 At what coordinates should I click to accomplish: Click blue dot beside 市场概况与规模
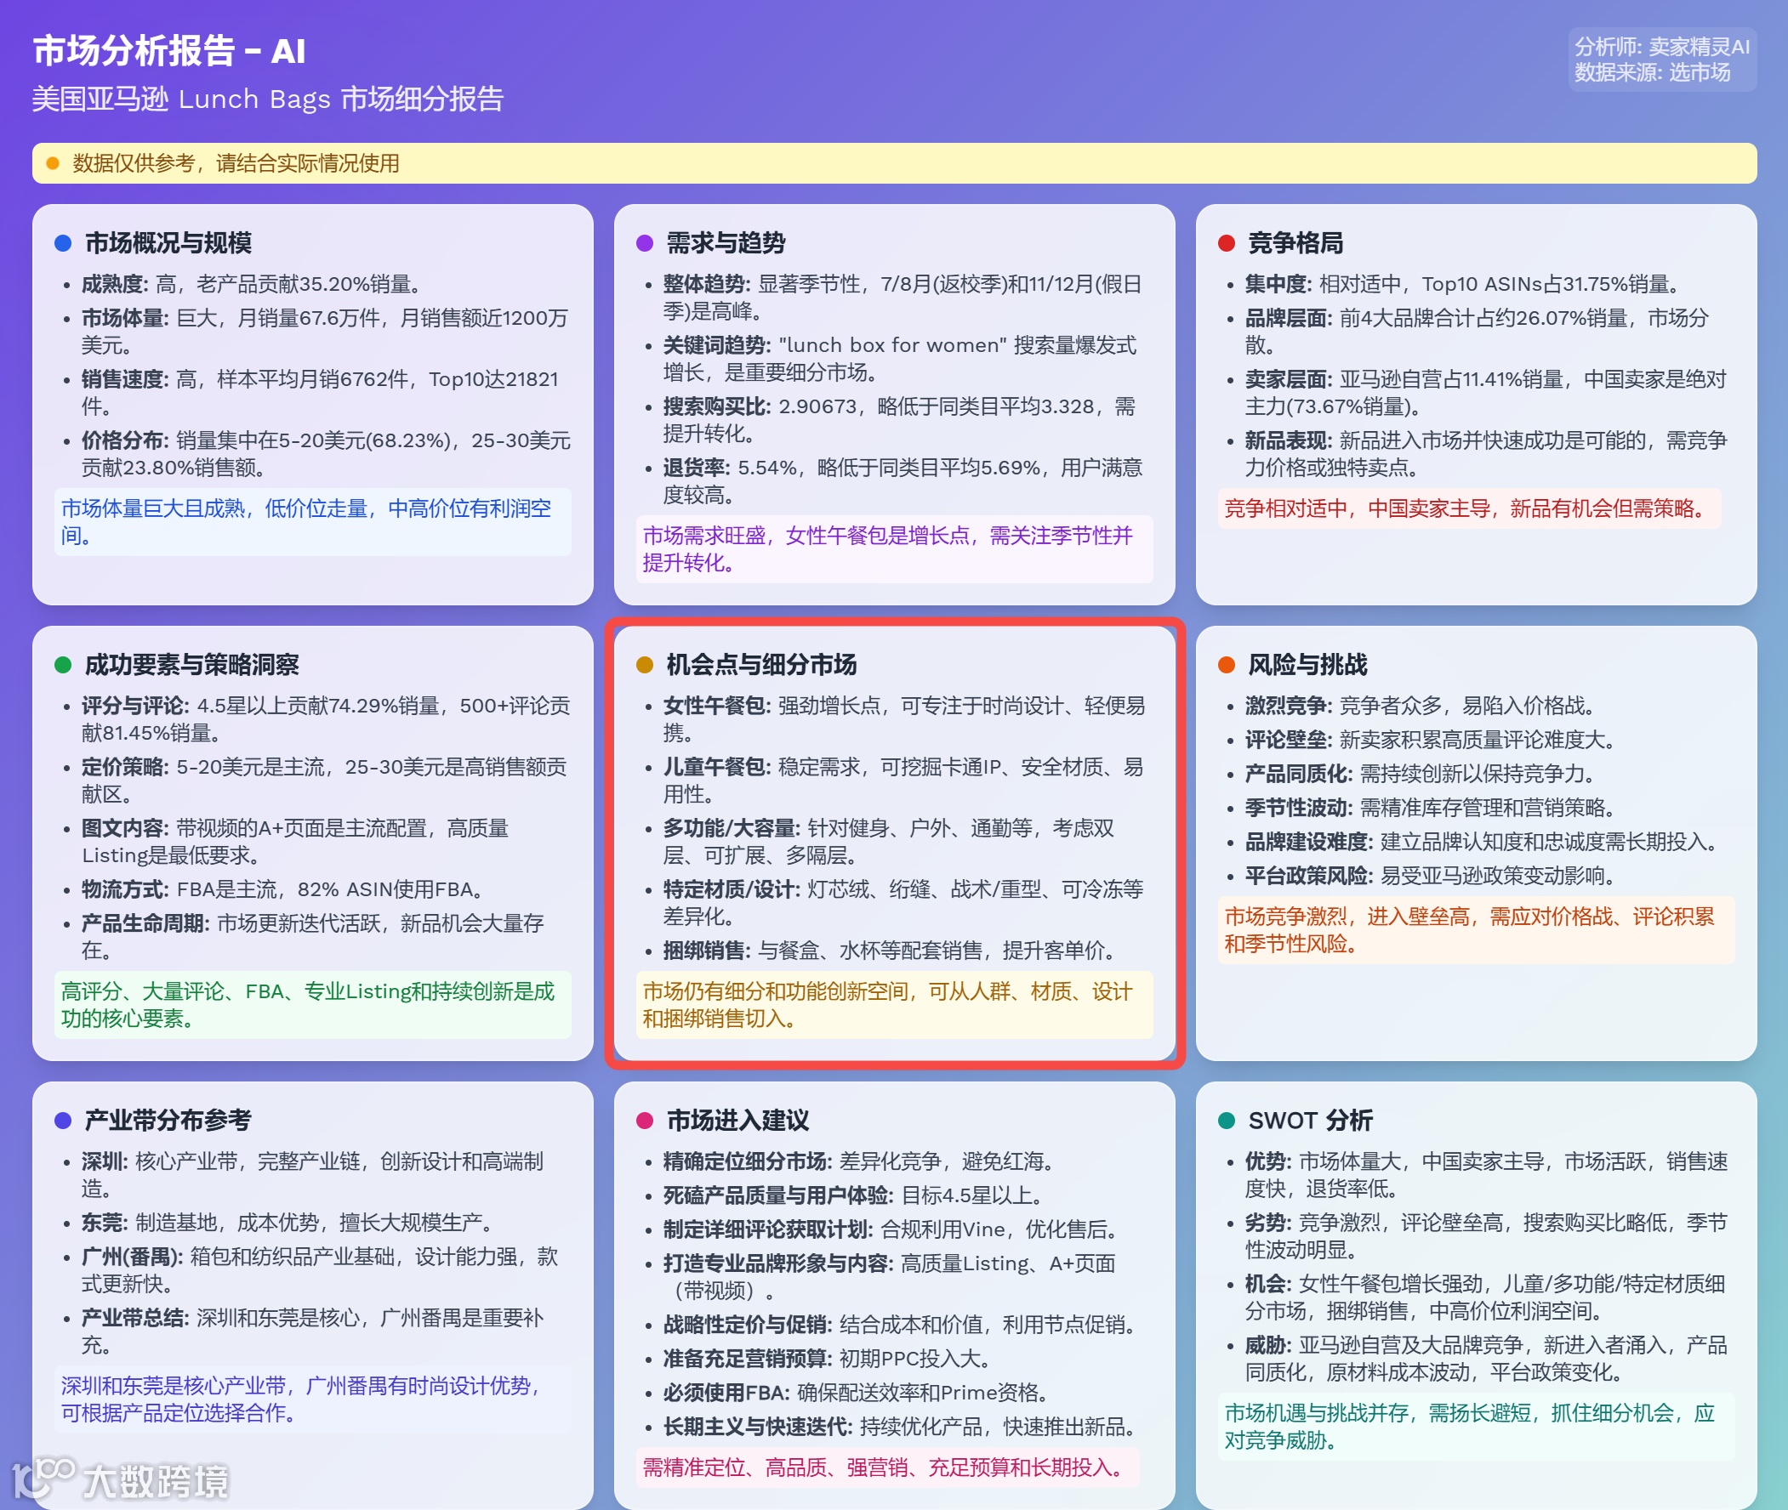pos(62,243)
